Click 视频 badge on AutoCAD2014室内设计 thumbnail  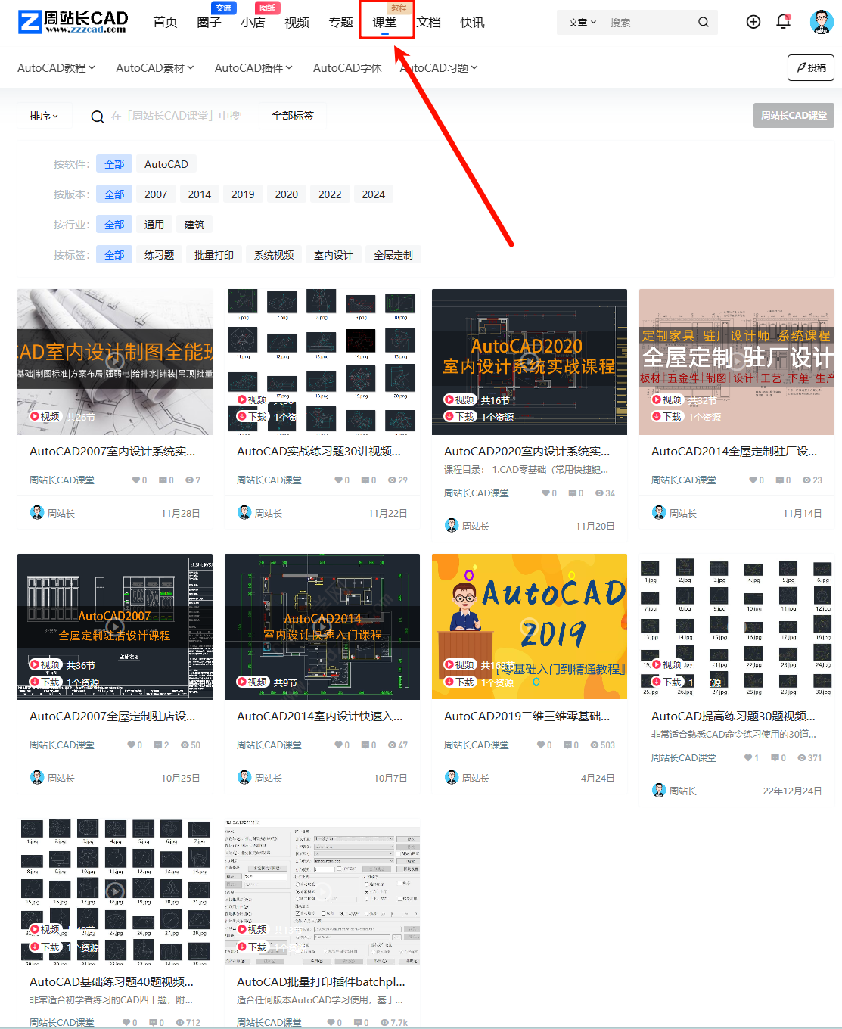pyautogui.click(x=253, y=682)
